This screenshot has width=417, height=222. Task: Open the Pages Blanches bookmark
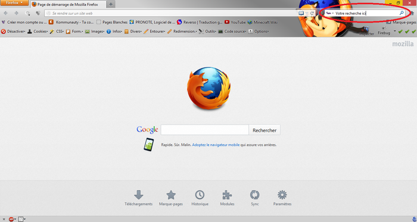tap(112, 22)
